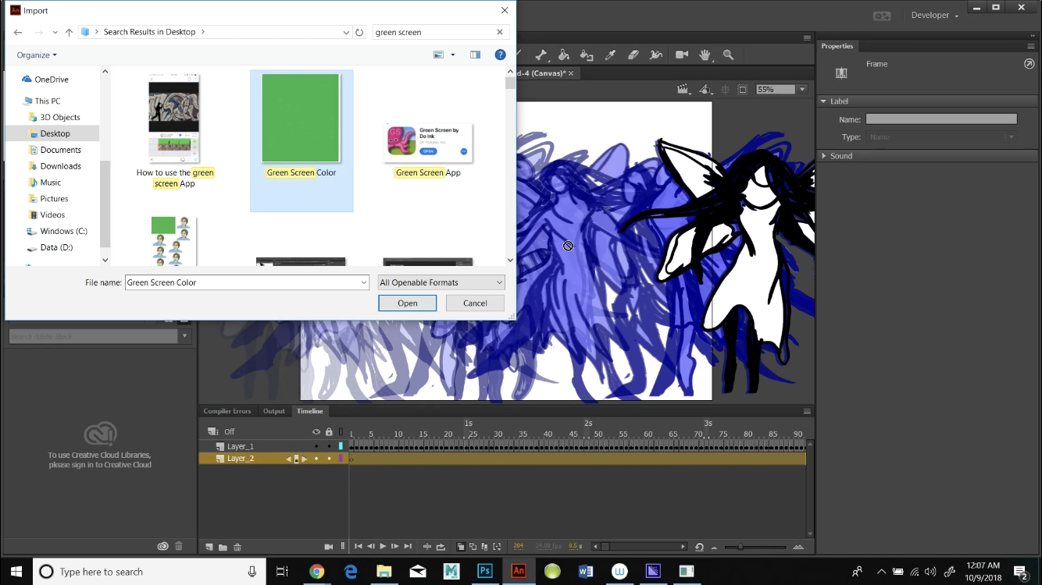
Task: Switch to the Compiler Errors tab
Action: [x=227, y=411]
